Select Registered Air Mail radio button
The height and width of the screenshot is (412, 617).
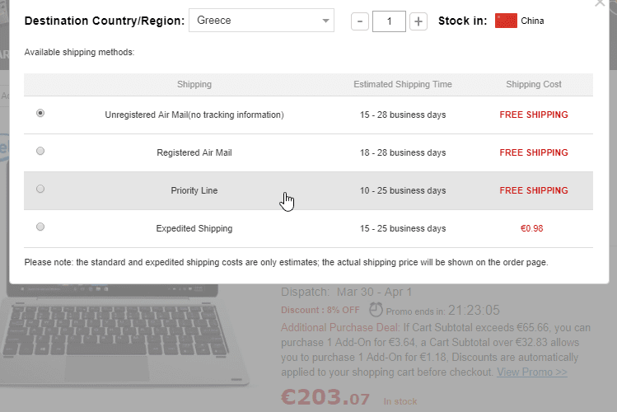40,152
